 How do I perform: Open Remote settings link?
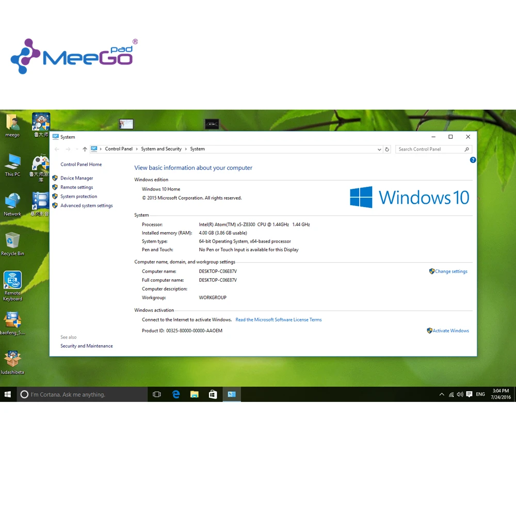click(77, 187)
